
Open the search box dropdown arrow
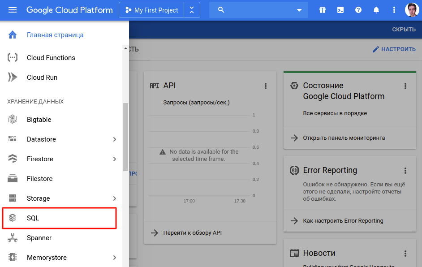(299, 10)
